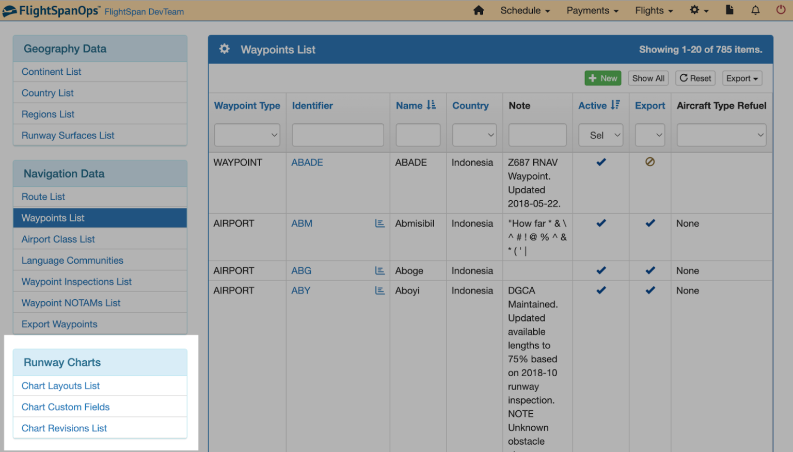Toggle the Export checkmark for ABG

coord(649,270)
